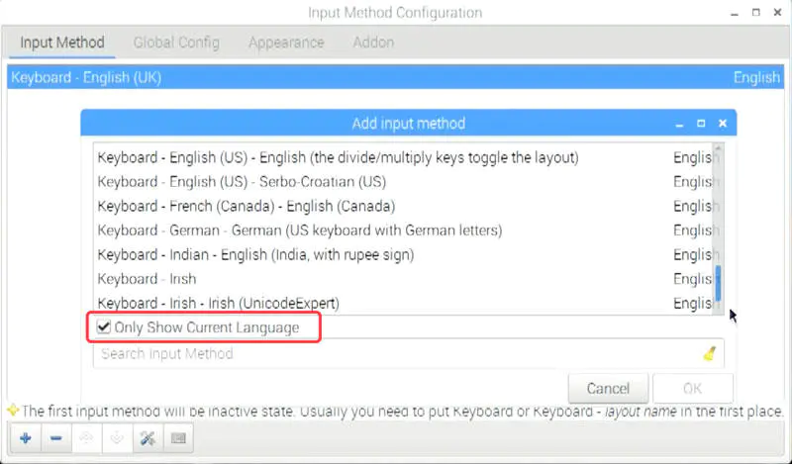
Task: Minimize the Add input method dialog
Action: click(679, 125)
